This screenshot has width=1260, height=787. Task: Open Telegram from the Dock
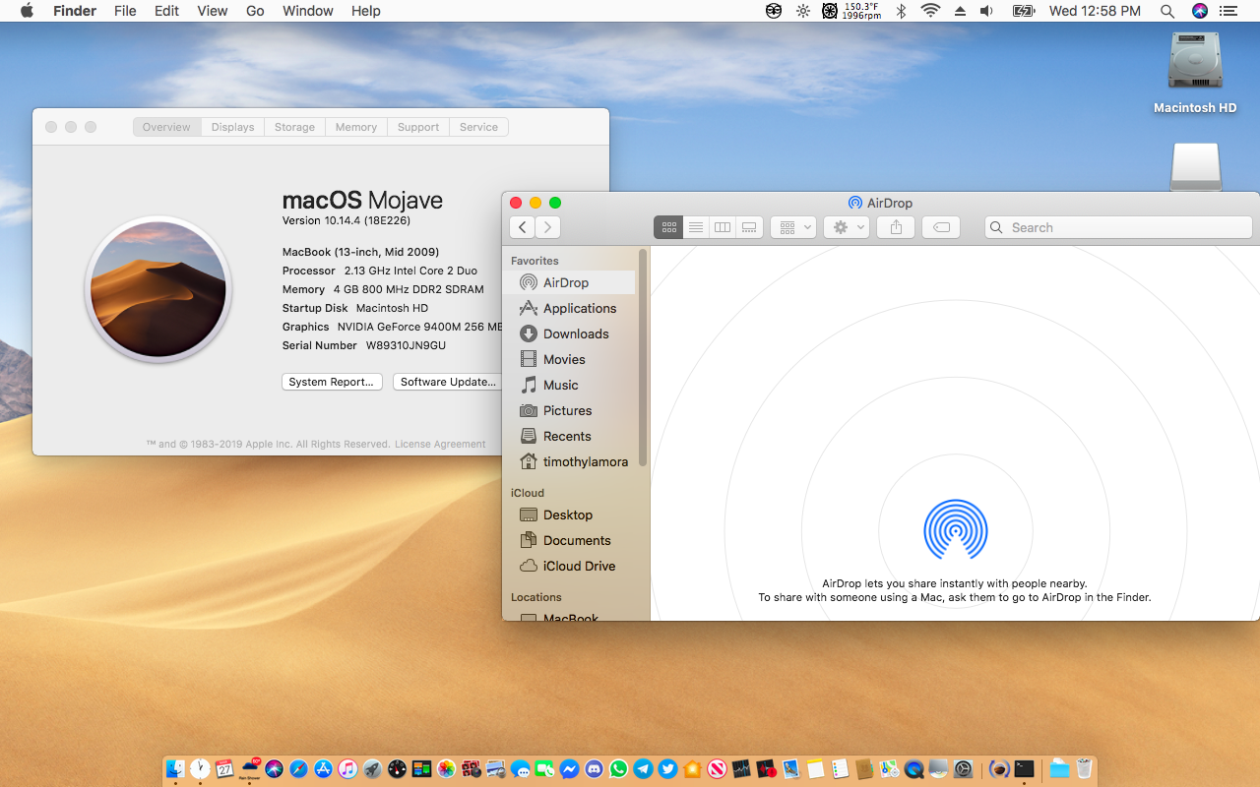coord(643,769)
